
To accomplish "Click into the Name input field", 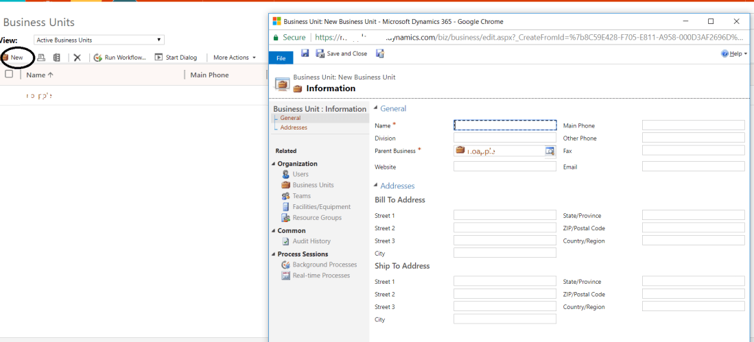I will point(504,125).
